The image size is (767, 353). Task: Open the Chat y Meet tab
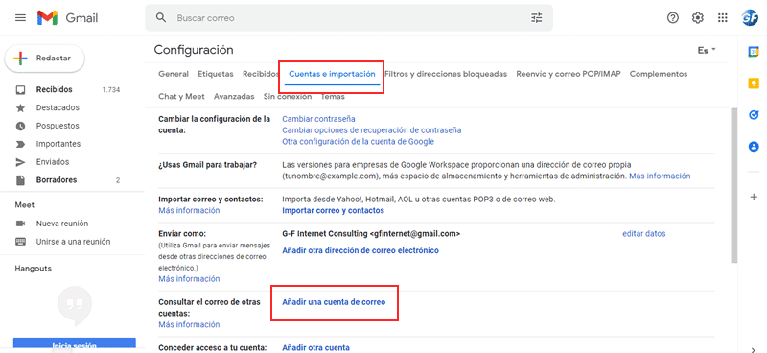[181, 97]
